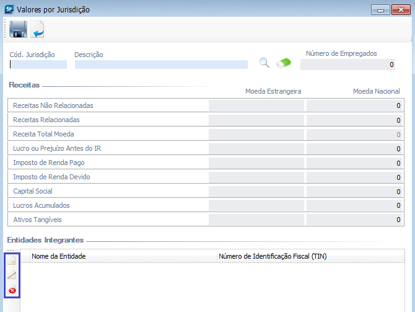Viewport: 415px width, 312px height.
Task: Minimize the Valores por Jurisdição window
Action: point(380,10)
